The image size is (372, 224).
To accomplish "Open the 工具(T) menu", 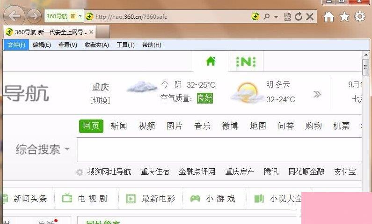I will [x=125, y=45].
